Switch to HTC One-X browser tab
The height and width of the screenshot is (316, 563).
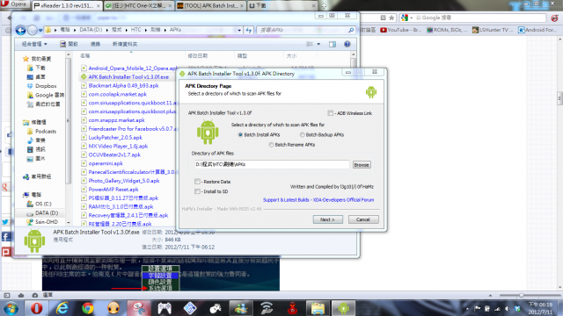(139, 6)
